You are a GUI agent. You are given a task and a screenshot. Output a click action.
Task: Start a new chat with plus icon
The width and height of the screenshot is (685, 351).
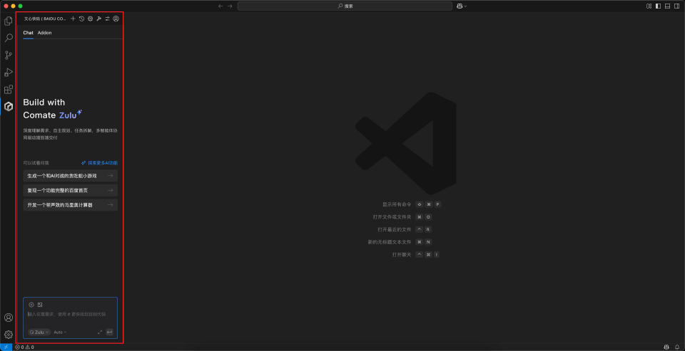[73, 19]
